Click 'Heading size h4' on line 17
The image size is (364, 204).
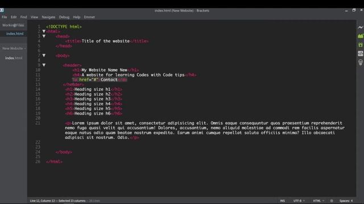(92, 104)
